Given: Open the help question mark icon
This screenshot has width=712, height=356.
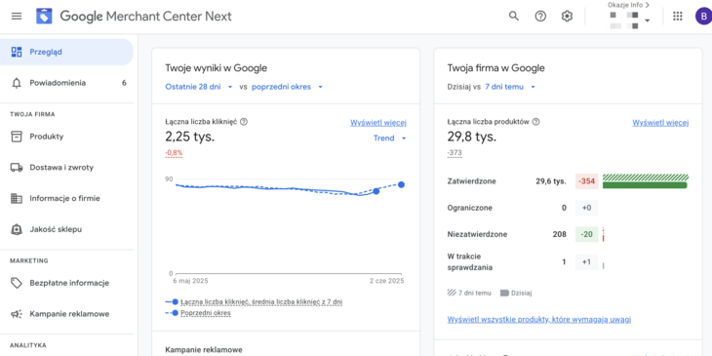Looking at the screenshot, I should pos(540,17).
